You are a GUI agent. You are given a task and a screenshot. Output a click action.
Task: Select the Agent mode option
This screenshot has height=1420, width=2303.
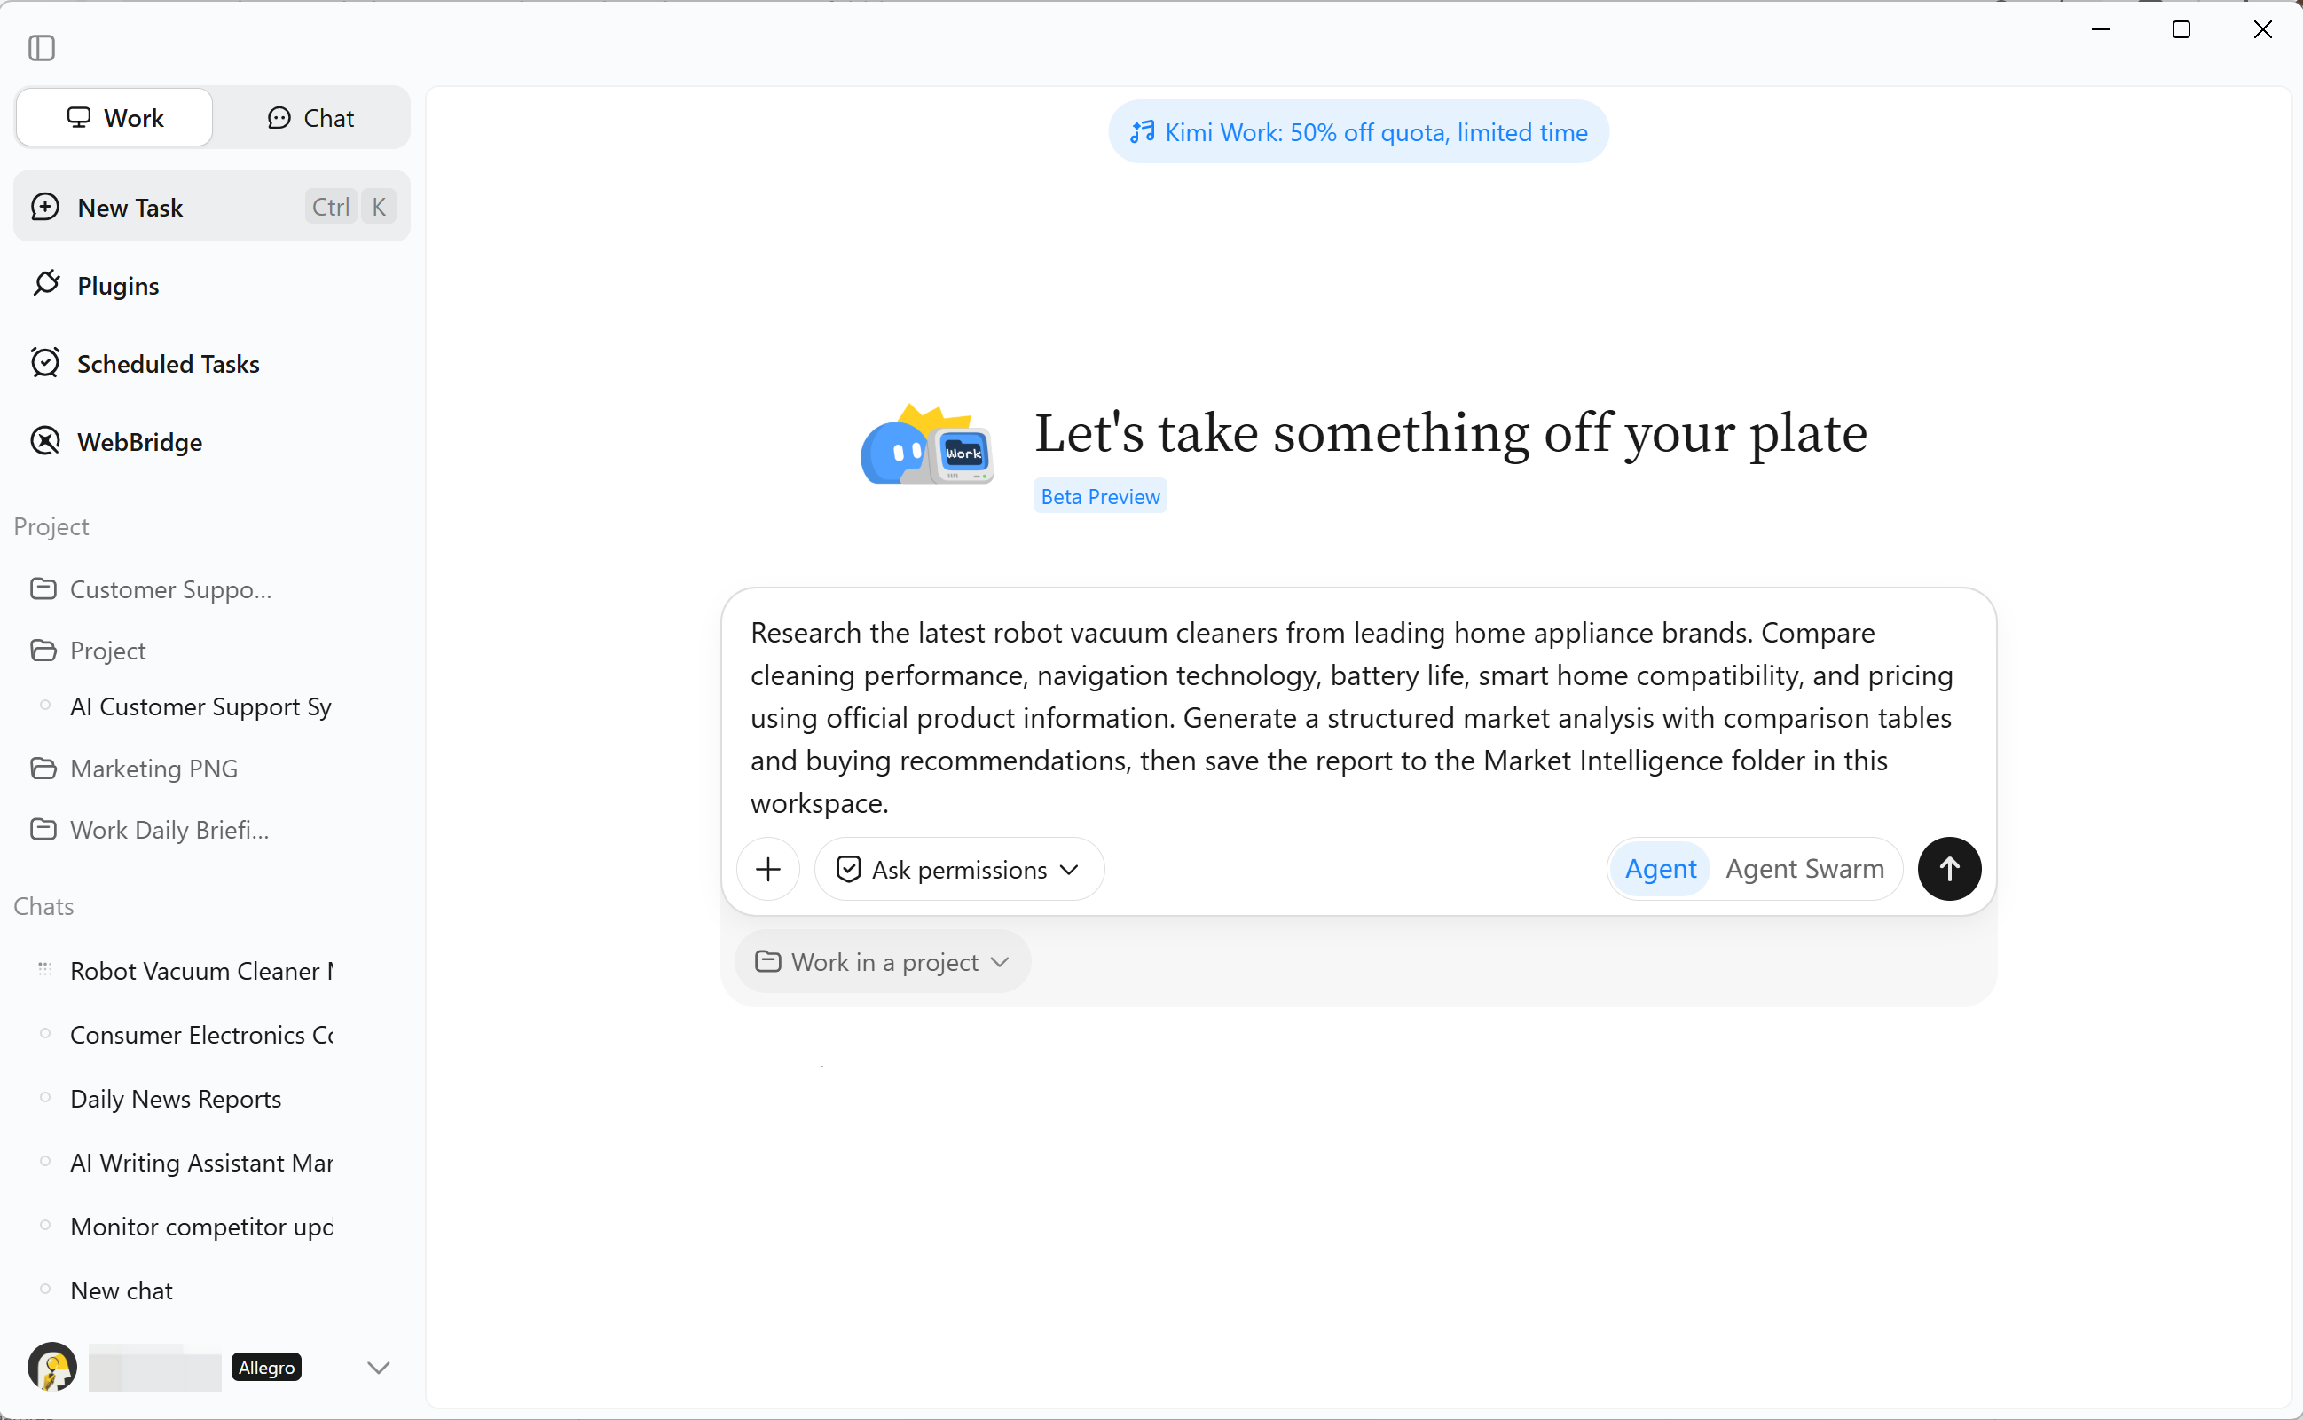coord(1660,869)
